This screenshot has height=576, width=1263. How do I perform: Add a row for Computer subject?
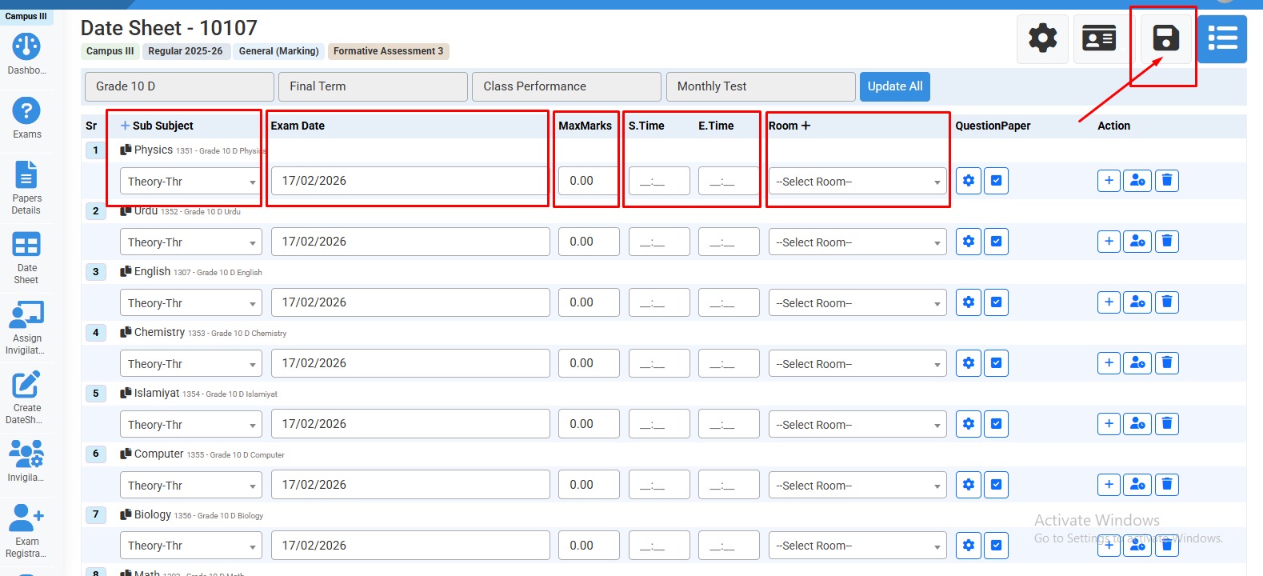1109,485
